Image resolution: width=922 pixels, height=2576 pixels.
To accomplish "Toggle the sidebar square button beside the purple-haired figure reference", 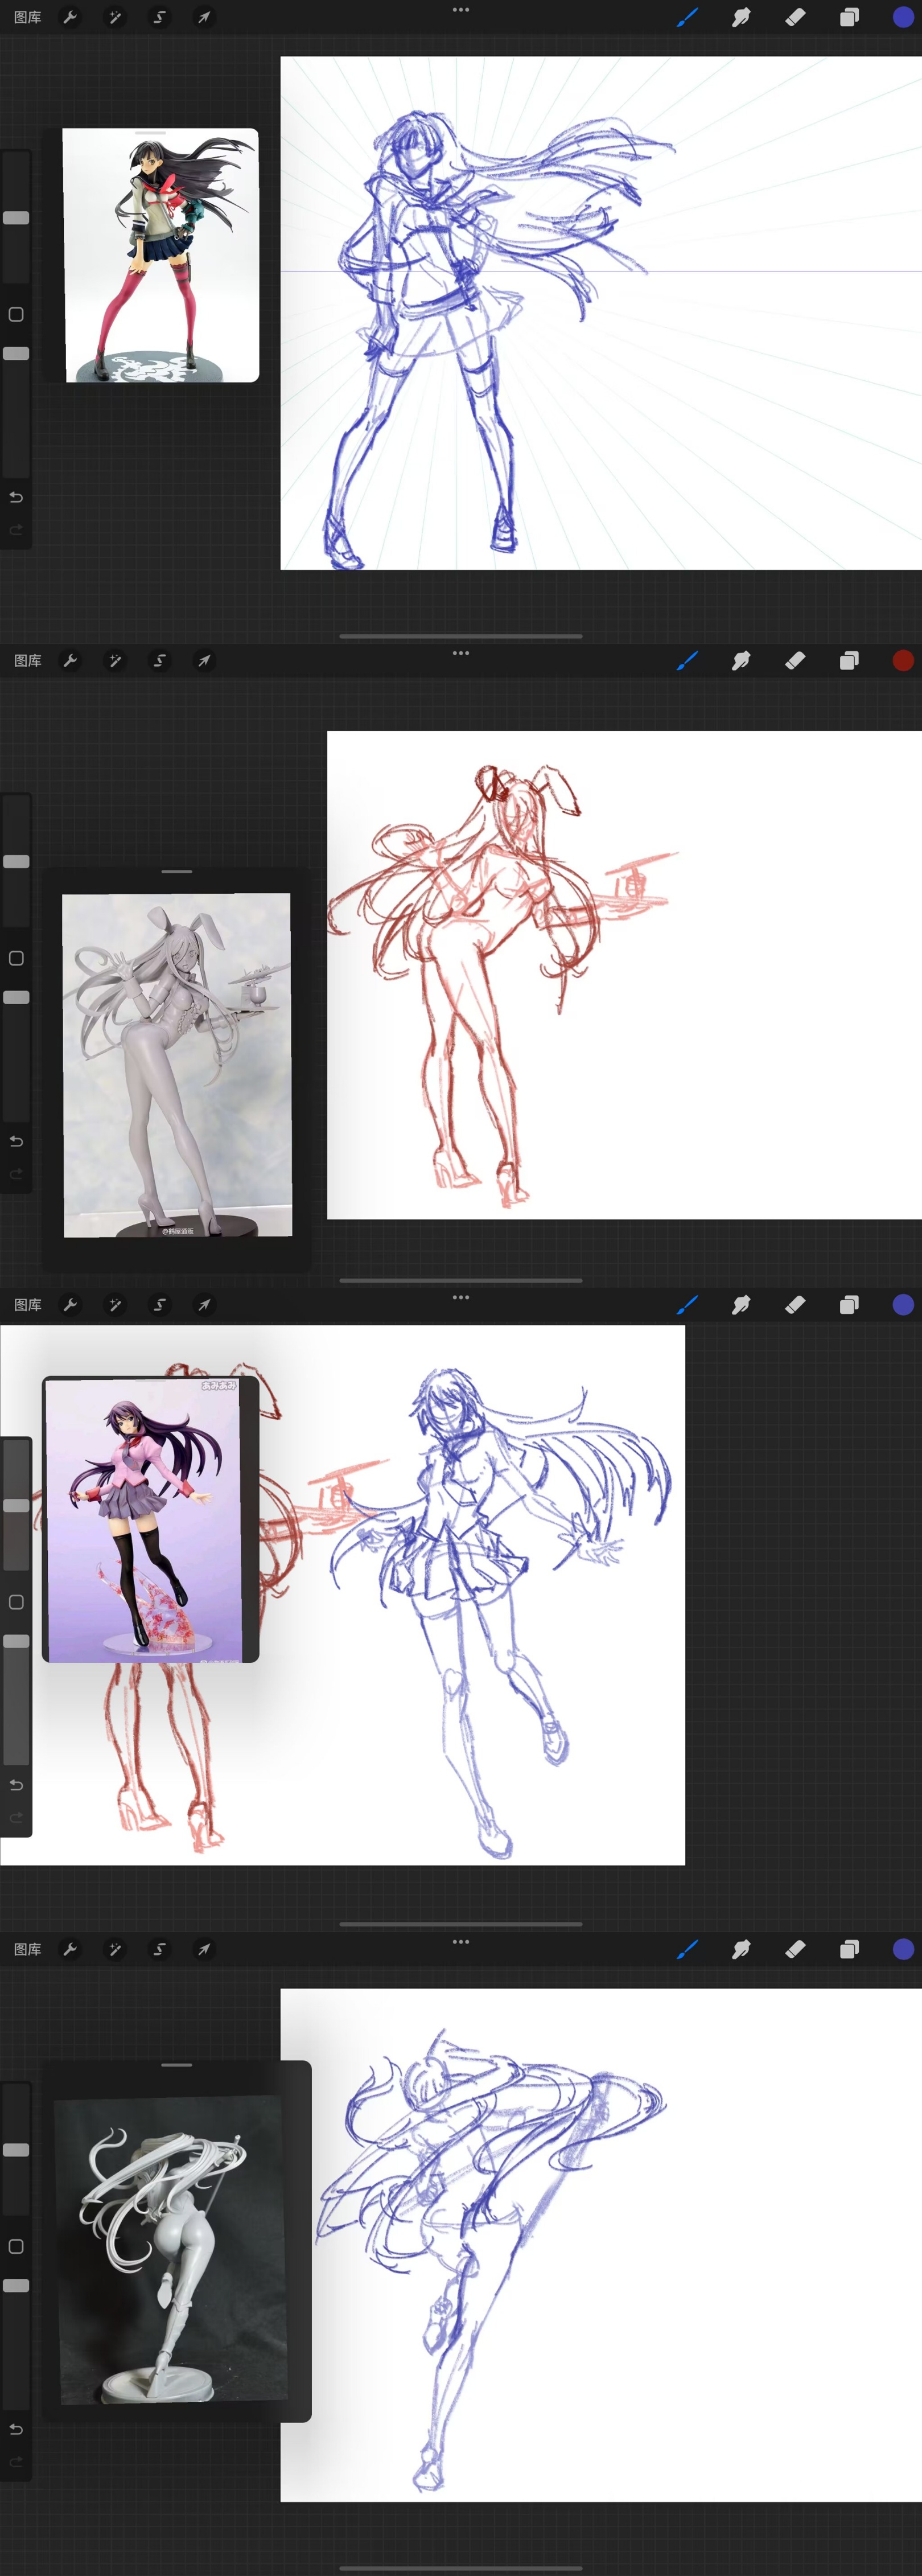I will [16, 1602].
